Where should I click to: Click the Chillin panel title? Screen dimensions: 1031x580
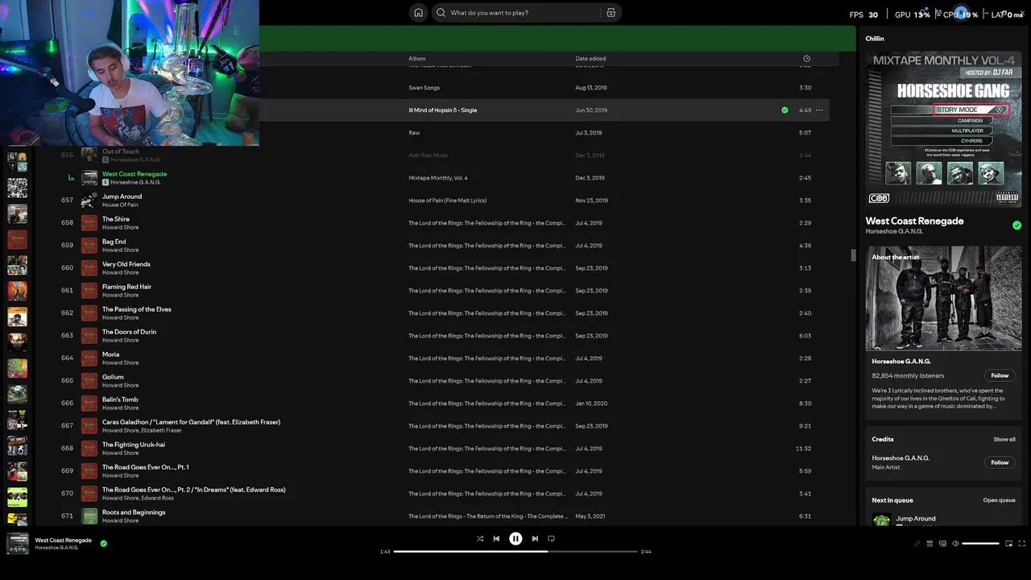click(875, 39)
